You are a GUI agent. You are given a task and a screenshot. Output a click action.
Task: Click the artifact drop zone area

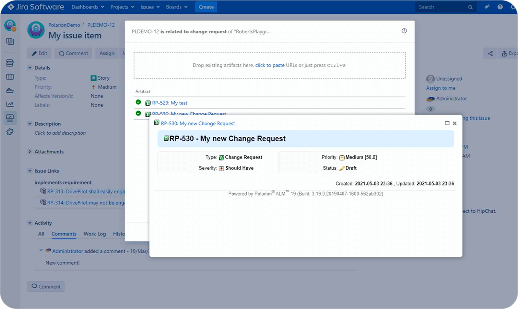270,65
